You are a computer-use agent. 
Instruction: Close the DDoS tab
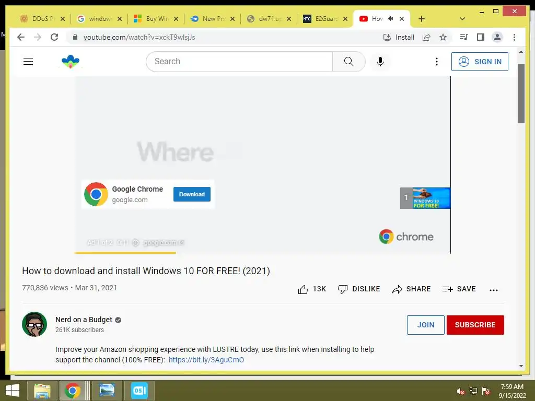click(63, 19)
